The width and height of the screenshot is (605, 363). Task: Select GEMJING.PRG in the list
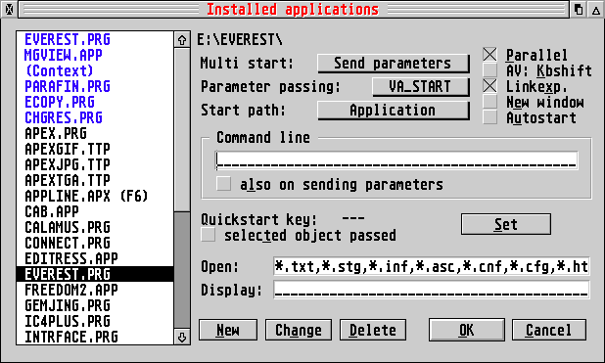(95, 305)
